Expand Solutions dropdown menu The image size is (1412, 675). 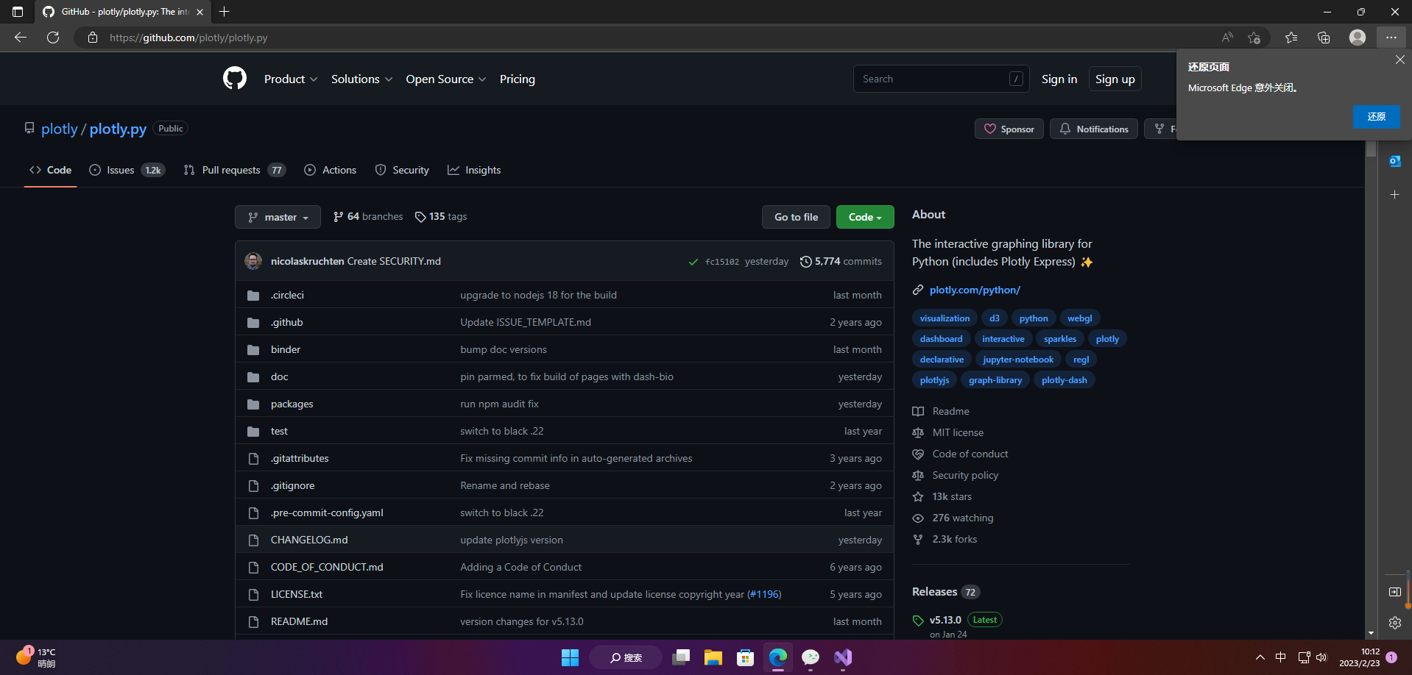pos(361,79)
